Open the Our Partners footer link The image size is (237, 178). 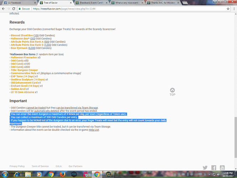pos(75,166)
